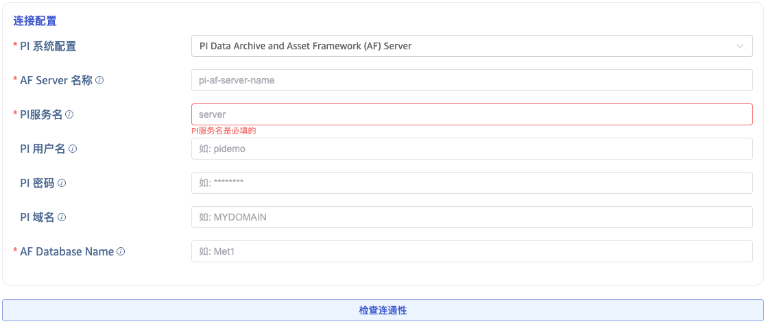Screen dimensions: 766x326
Task: Click the info icon beside AF Server 名称
Action: 99,80
